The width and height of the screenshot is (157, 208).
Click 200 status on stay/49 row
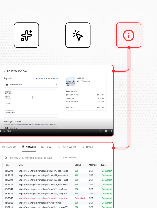[77, 175]
